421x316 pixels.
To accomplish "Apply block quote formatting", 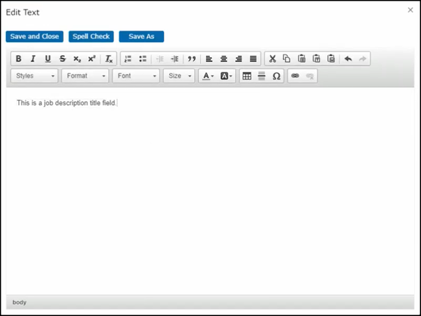I will [x=191, y=59].
